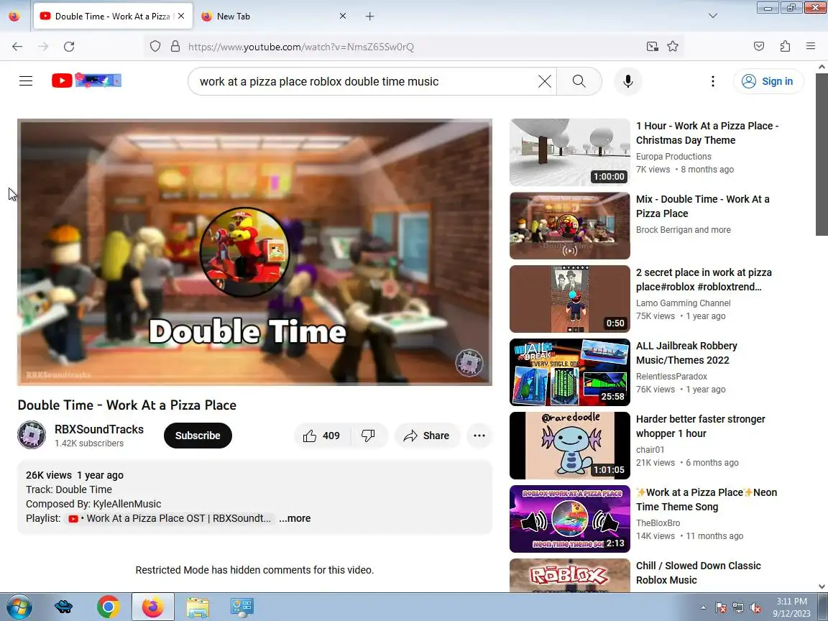Open the tracking protection shield

pos(155,47)
